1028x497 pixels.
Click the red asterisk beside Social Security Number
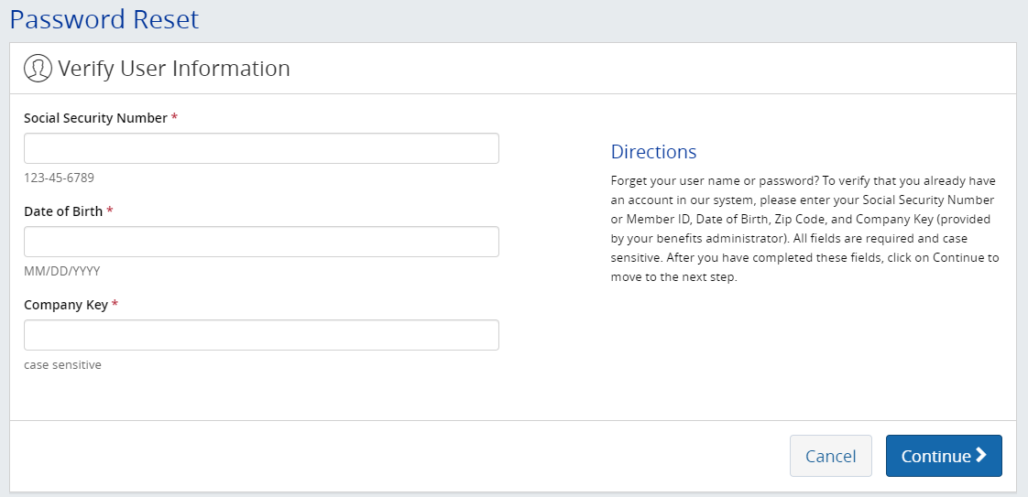point(174,118)
